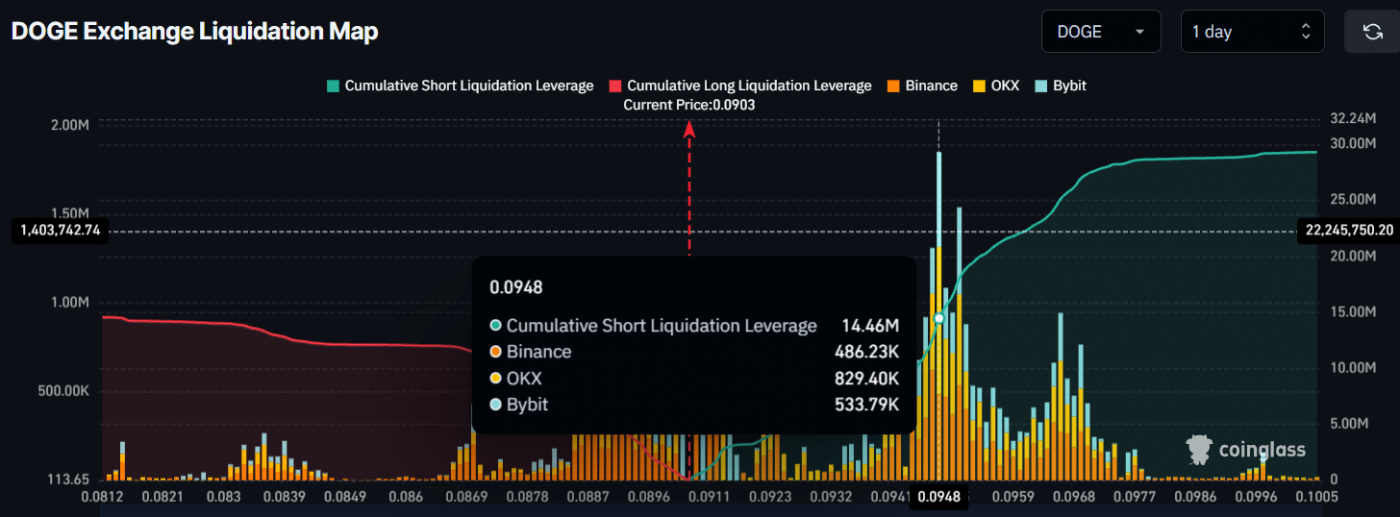Image resolution: width=1400 pixels, height=517 pixels.
Task: Toggle Binance series in the legend
Action: (921, 86)
